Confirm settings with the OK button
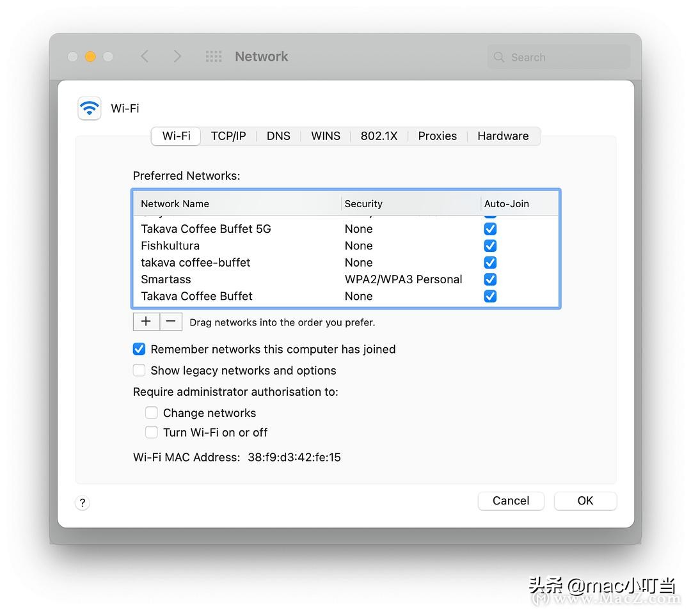This screenshot has width=691, height=610. [585, 501]
